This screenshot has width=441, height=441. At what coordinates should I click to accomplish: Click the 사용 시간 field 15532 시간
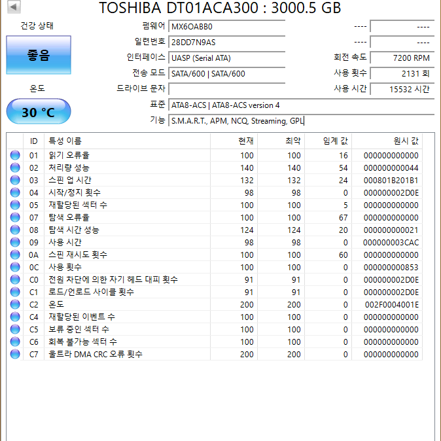pyautogui.click(x=402, y=90)
